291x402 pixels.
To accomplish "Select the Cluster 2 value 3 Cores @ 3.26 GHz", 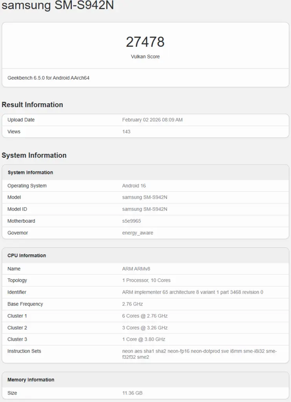I will 145,328.
